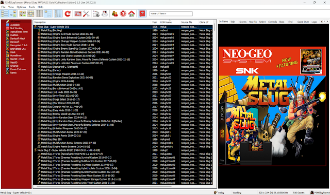Switch to the Game Over tab

tap(303, 22)
